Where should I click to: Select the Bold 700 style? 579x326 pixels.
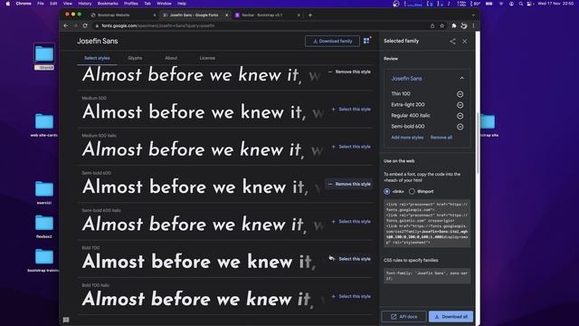pyautogui.click(x=351, y=259)
